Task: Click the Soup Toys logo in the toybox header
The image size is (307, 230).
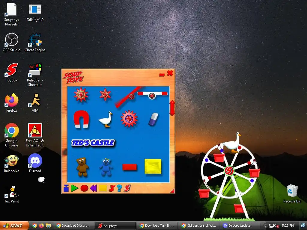Action: click(74, 77)
